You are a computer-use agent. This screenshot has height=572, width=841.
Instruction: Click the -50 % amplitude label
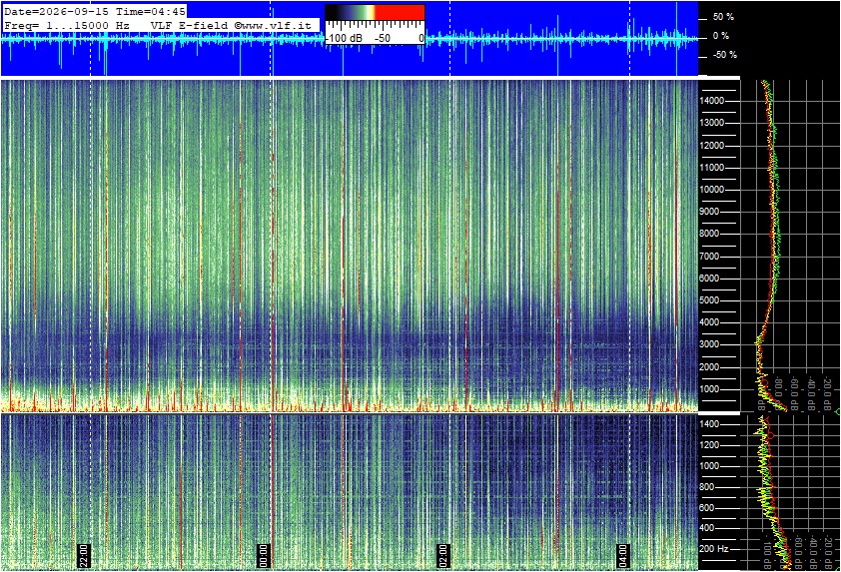(725, 55)
